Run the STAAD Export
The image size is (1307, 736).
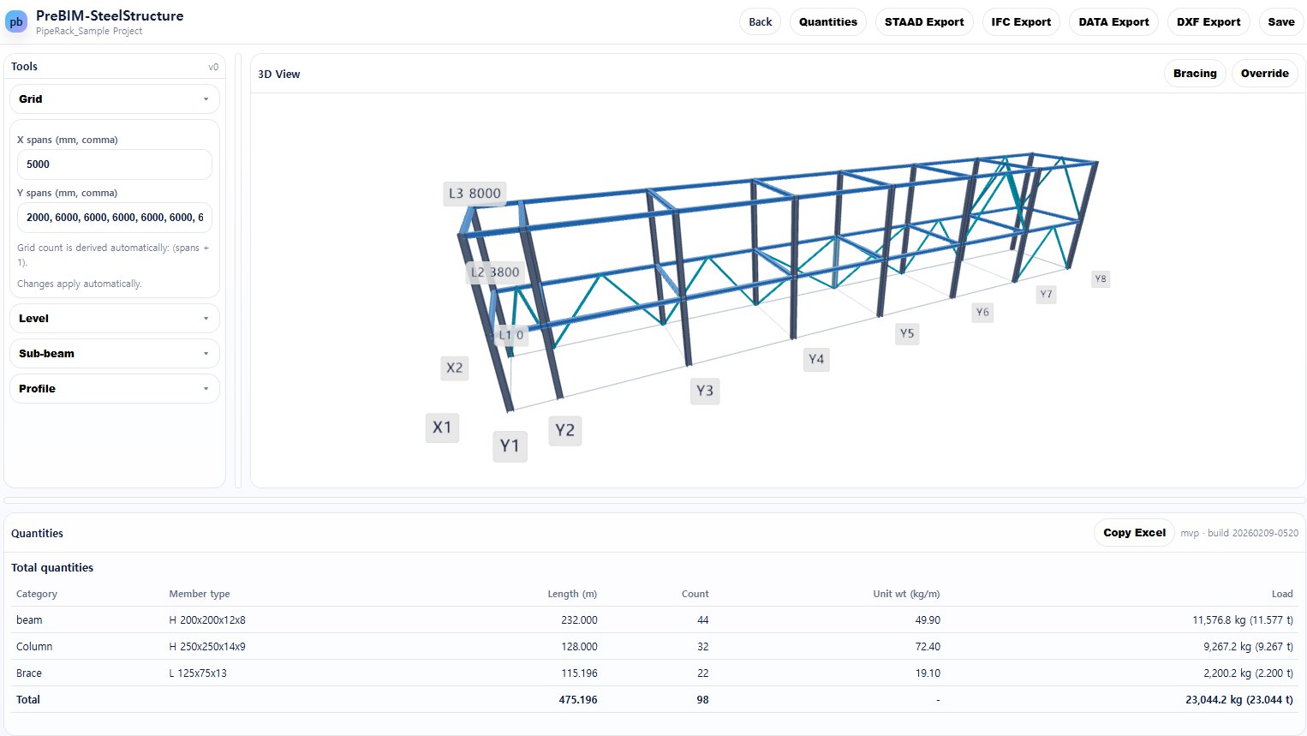(924, 21)
